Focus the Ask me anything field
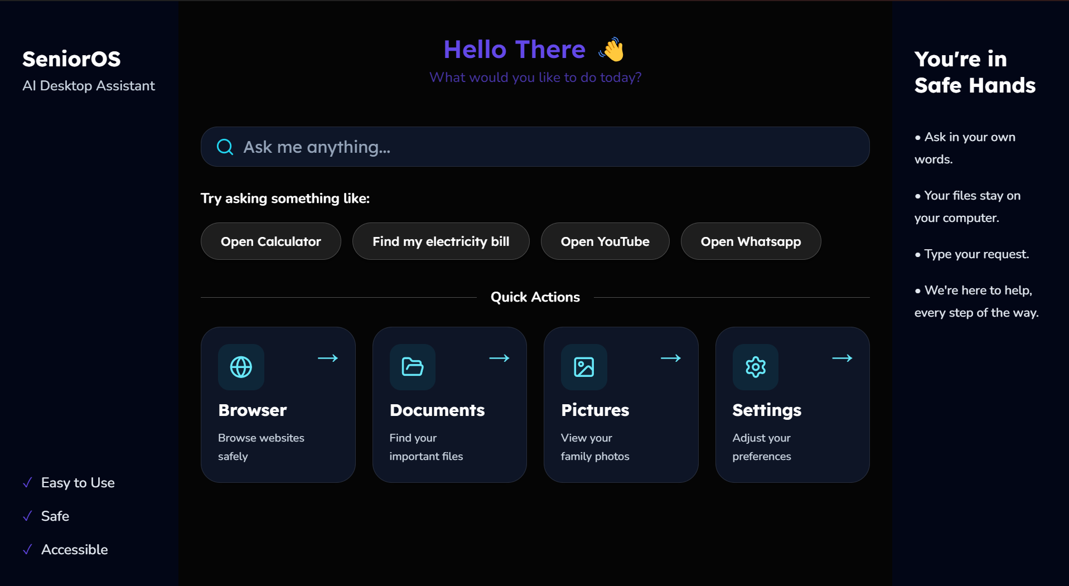This screenshot has height=586, width=1069. point(535,147)
